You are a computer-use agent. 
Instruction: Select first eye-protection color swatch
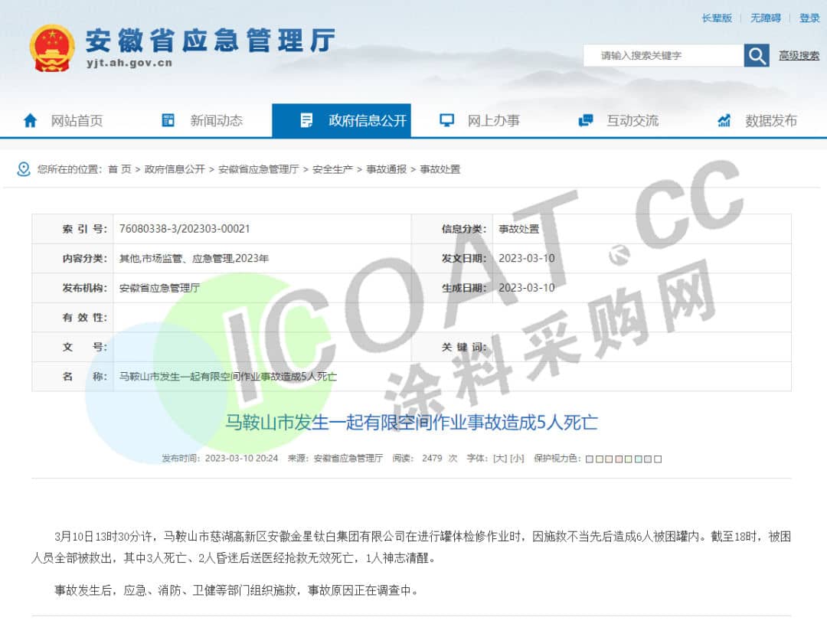(x=590, y=459)
